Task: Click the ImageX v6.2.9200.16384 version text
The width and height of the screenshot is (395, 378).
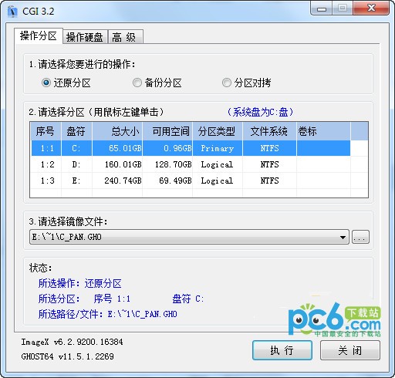Action: point(72,342)
